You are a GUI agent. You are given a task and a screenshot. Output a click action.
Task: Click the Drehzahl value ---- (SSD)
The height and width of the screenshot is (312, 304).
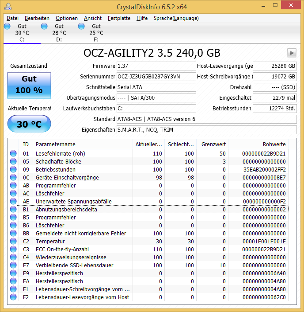click(x=275, y=87)
